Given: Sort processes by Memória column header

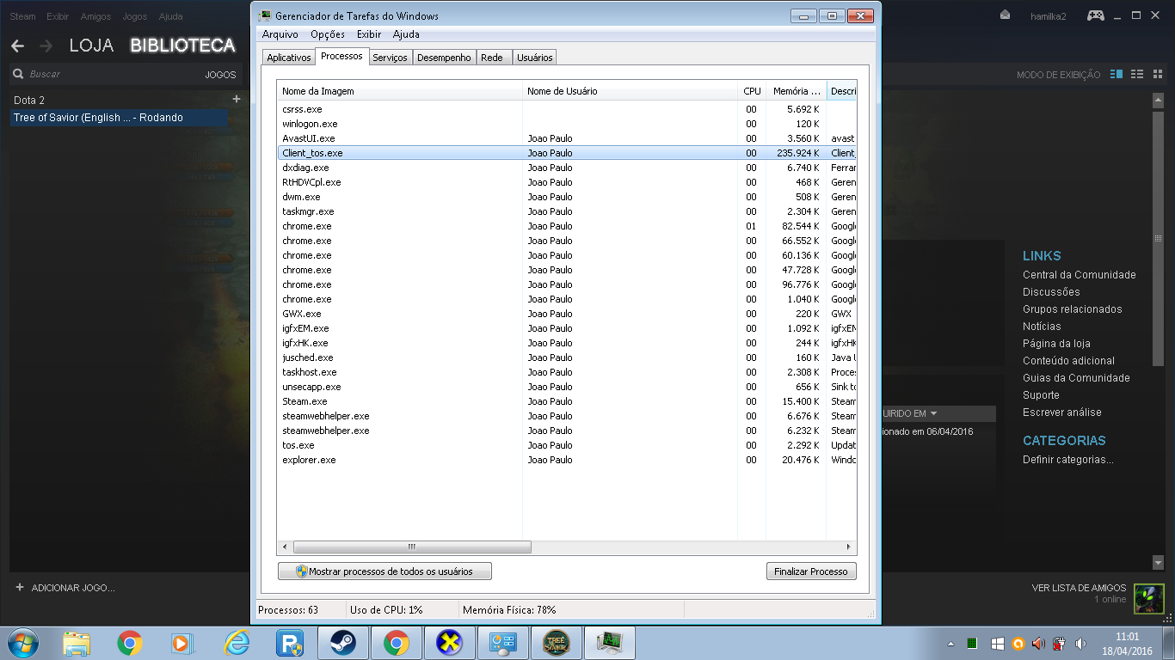Looking at the screenshot, I should (795, 91).
